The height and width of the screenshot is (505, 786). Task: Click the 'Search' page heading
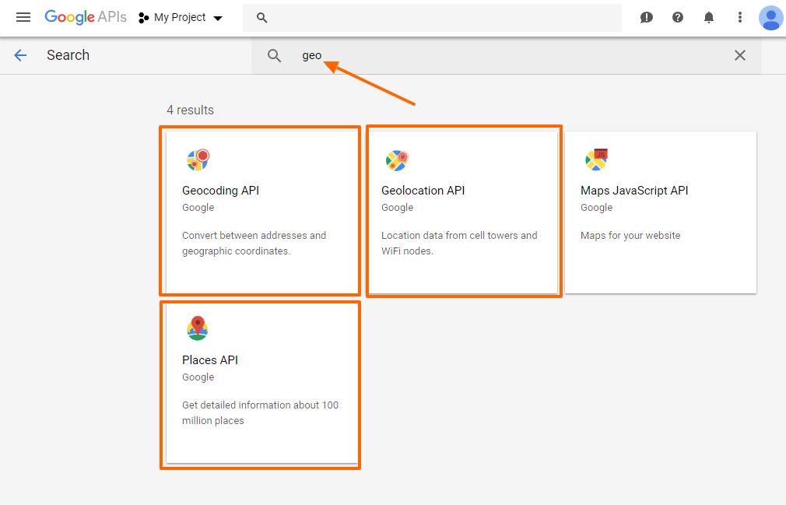click(x=68, y=55)
